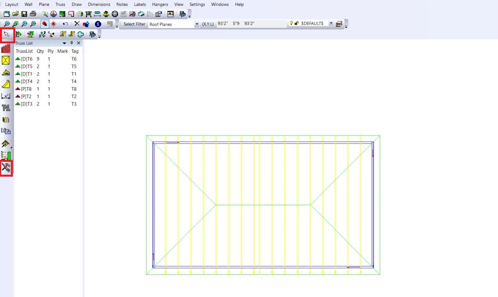Image resolution: width=498 pixels, height=297 pixels.
Task: Click the T-1 truss label tool
Action: tap(6, 108)
